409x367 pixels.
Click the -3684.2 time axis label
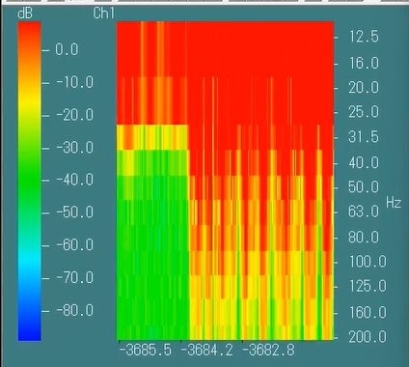(x=206, y=351)
